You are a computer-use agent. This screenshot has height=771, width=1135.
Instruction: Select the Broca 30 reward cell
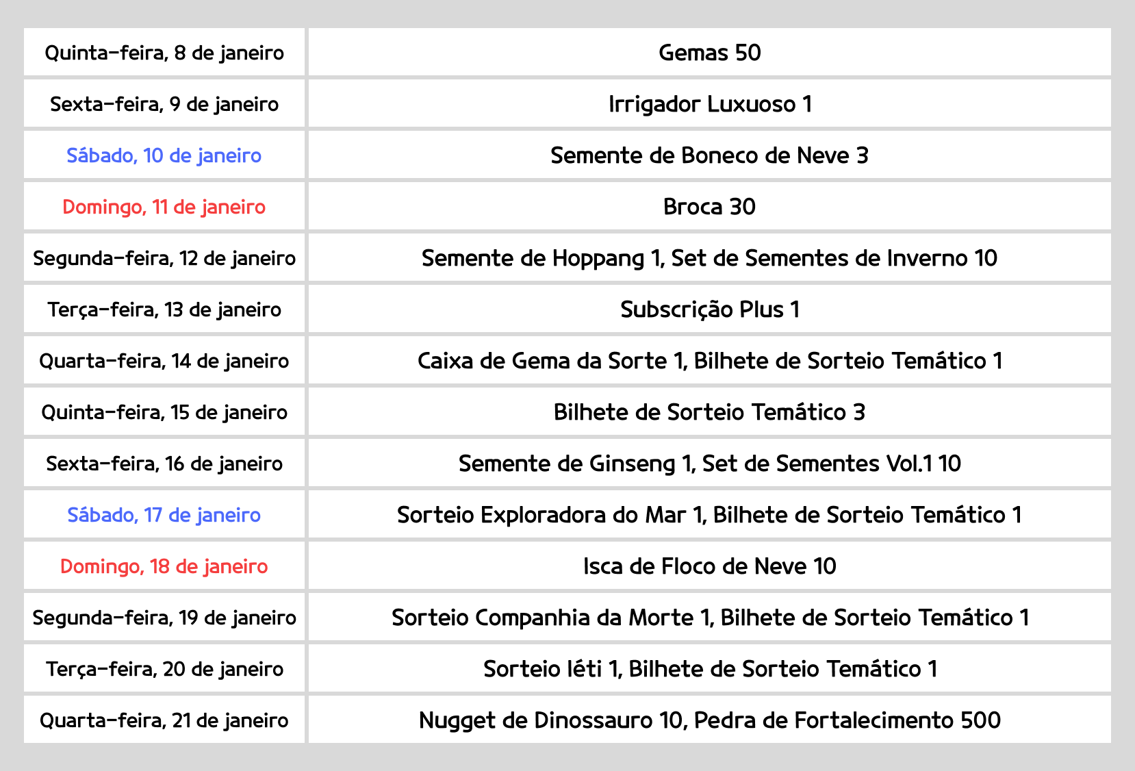tap(709, 207)
